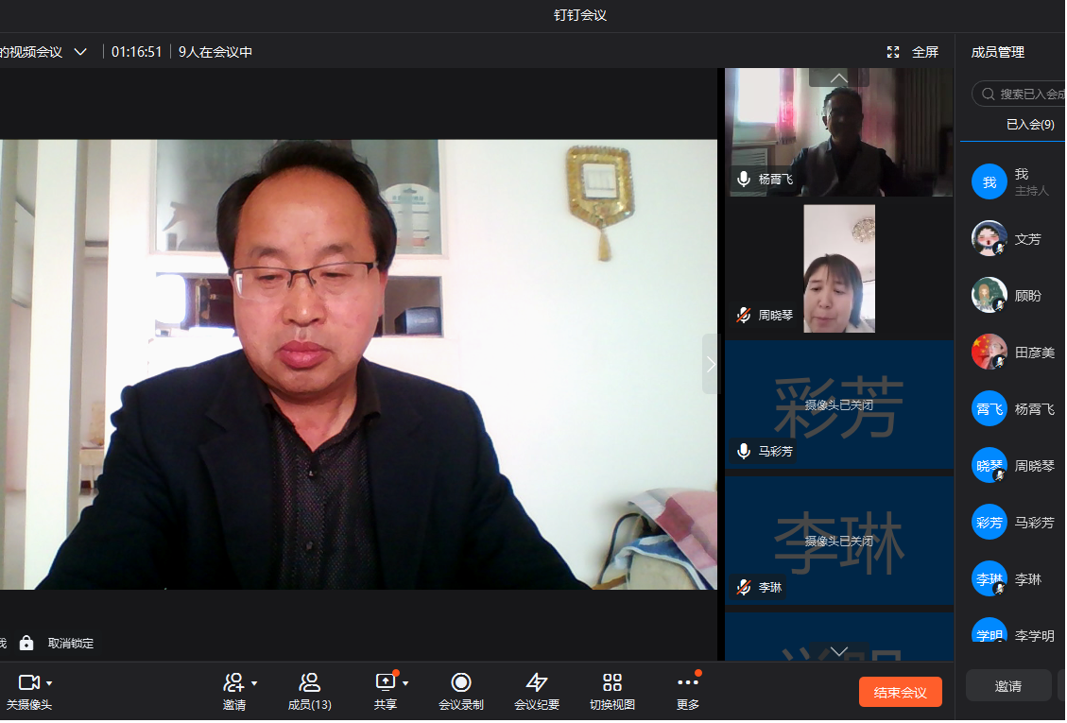Open meeting minutes (会议纪要)
Viewport: 1067px width, 723px height.
(x=537, y=682)
